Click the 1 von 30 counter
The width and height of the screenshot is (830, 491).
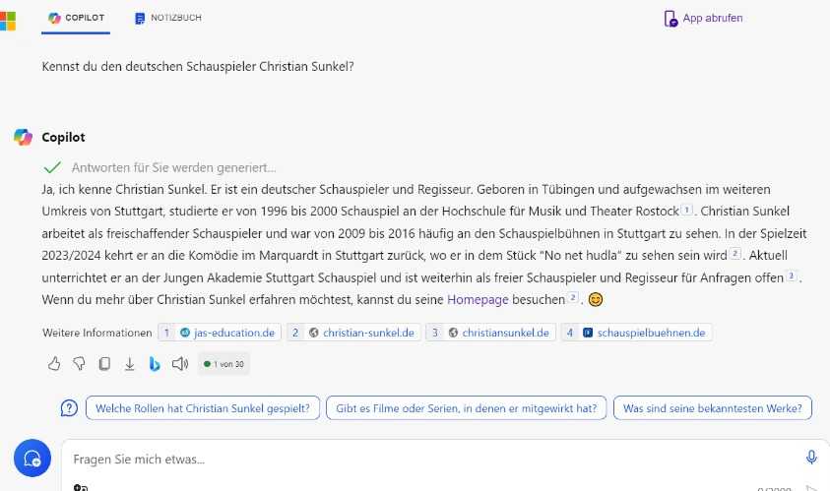[223, 364]
